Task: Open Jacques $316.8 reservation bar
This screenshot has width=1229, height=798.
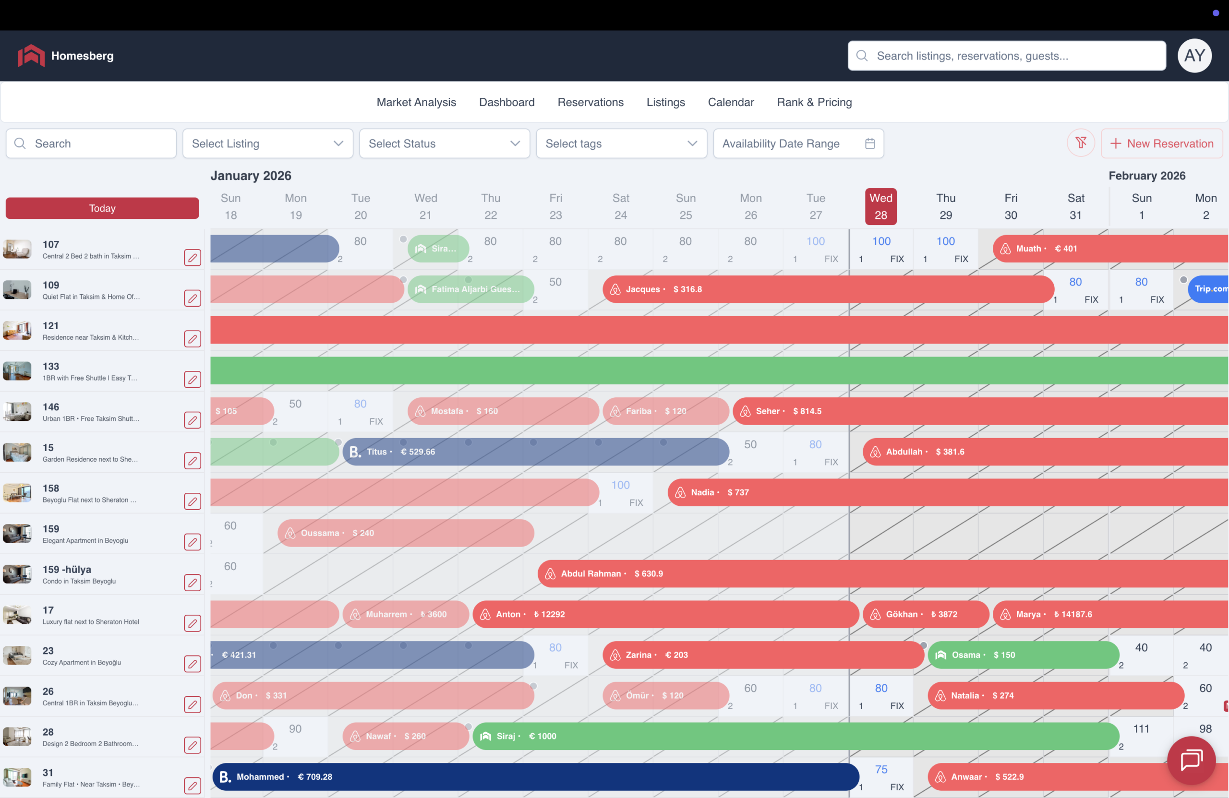Action: pyautogui.click(x=826, y=289)
